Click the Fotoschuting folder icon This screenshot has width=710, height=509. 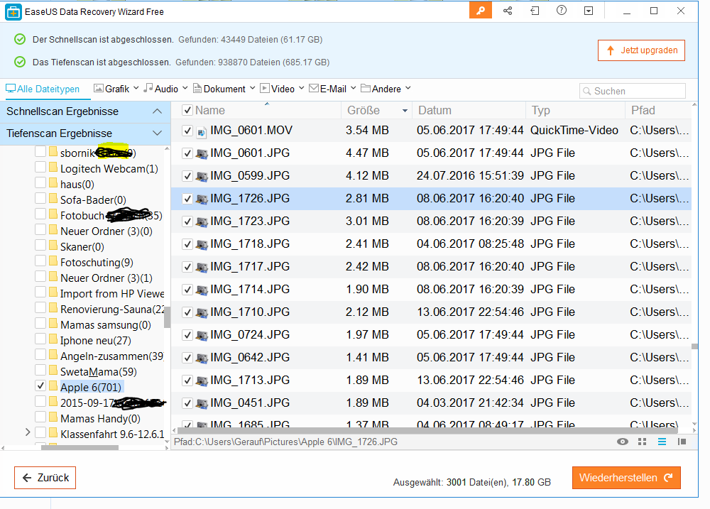(x=53, y=262)
